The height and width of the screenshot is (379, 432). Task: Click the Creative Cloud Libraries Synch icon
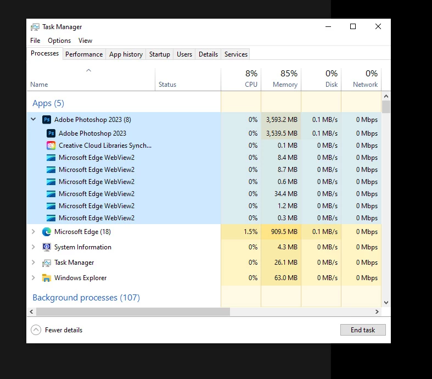click(x=51, y=145)
